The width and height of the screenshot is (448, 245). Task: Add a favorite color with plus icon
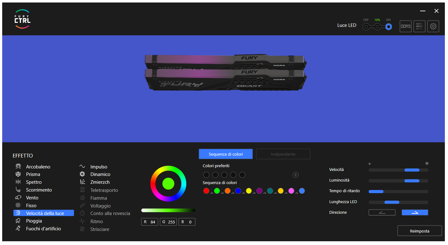295,175
